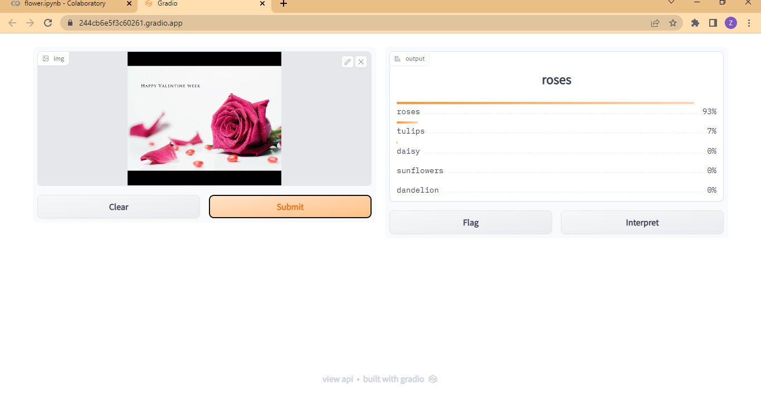Click the browser back arrow
Image resolution: width=761 pixels, height=393 pixels.
12,23
